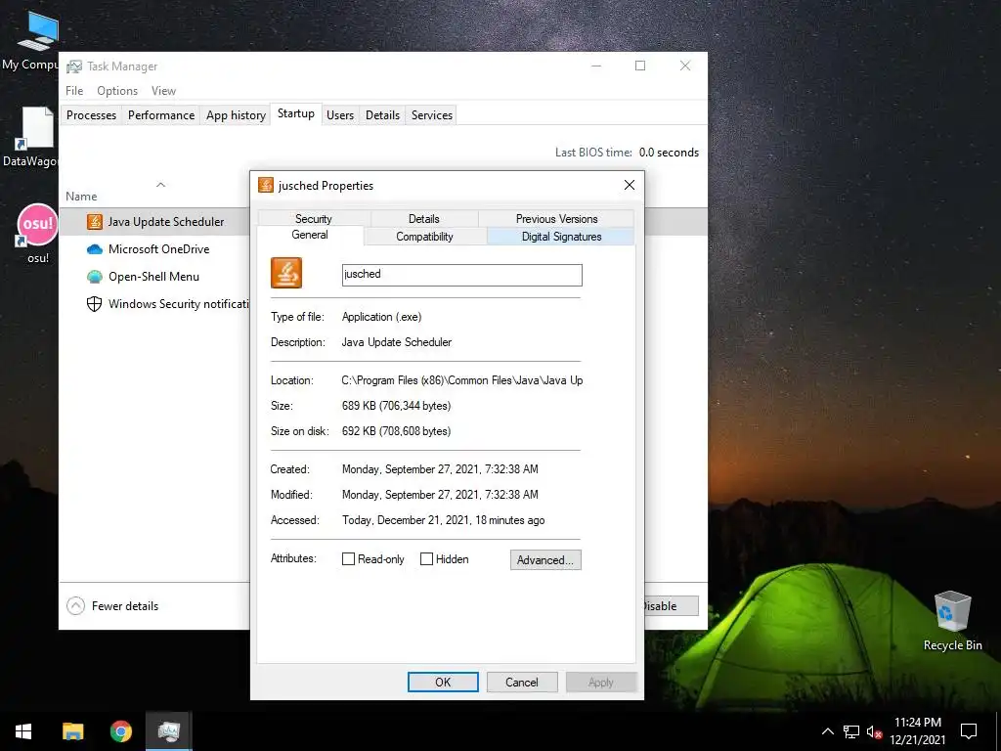Click the 692 KB size on disk value
The height and width of the screenshot is (751, 1001).
397,431
